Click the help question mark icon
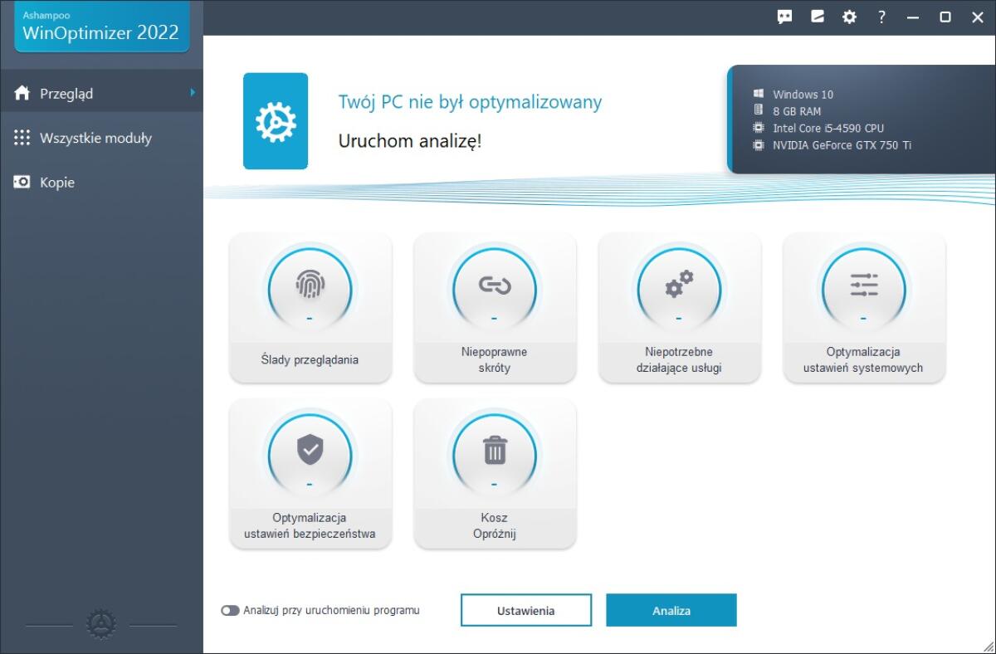The width and height of the screenshot is (996, 654). click(881, 17)
